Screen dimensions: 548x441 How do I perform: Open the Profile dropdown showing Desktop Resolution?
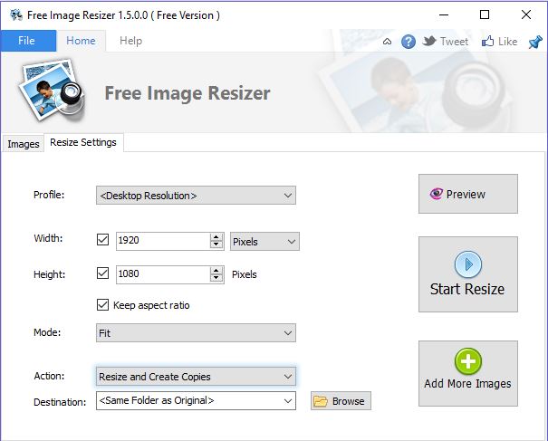tap(196, 196)
